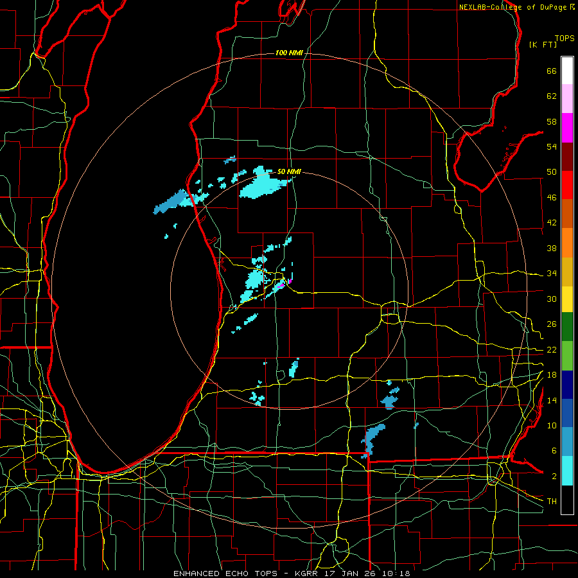Click the white swatch in the tops legend
Screen dimensions: 578x578
(567, 71)
